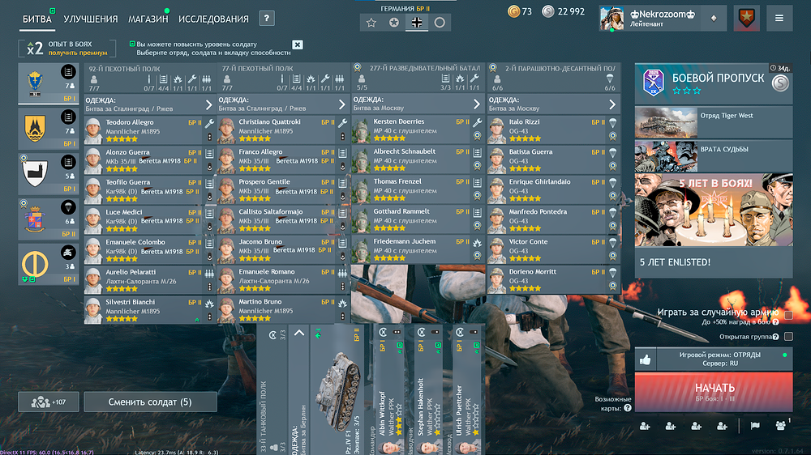Expand clothing options for 92-й пехотный полк
Viewport: 811px width, 455px height.
[x=208, y=104]
